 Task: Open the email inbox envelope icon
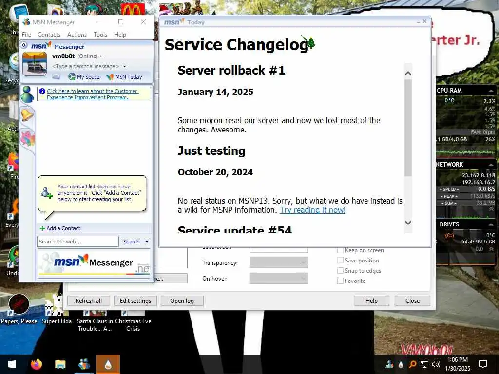[x=56, y=76]
